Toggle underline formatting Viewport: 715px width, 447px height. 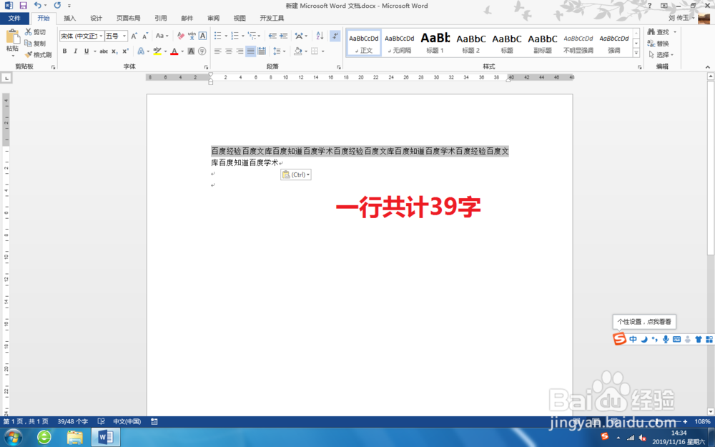(x=87, y=51)
